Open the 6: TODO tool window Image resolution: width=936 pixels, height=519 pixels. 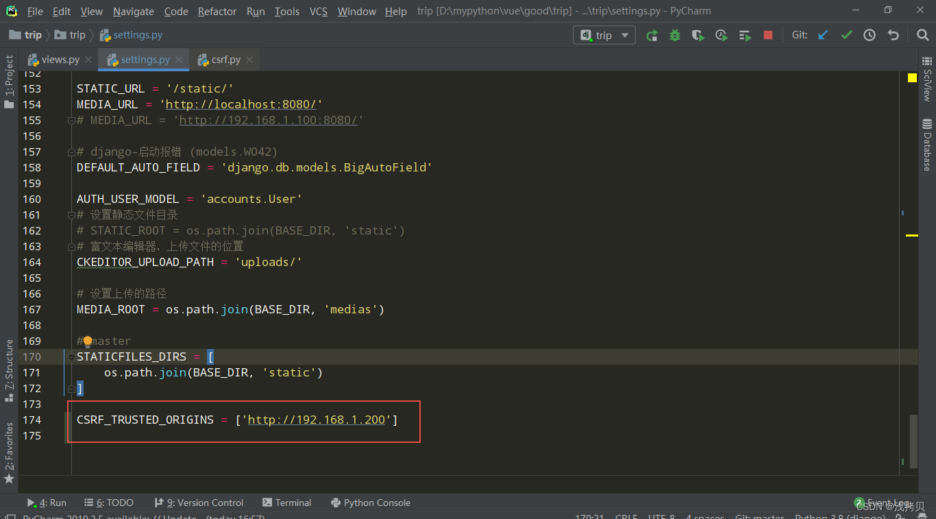pos(109,503)
